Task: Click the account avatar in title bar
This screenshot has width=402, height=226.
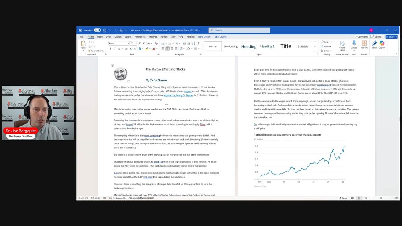Action: (x=371, y=30)
